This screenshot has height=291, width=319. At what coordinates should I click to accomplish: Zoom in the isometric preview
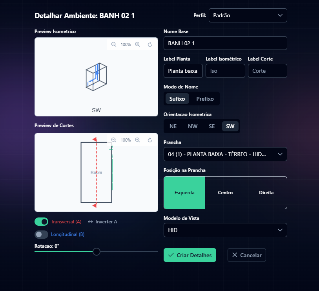pyautogui.click(x=138, y=44)
